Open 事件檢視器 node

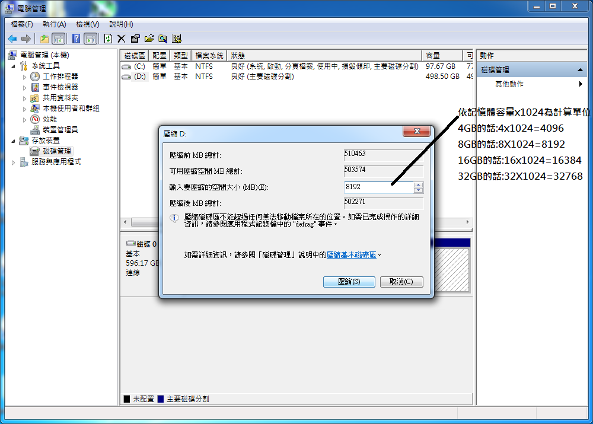tap(60, 87)
